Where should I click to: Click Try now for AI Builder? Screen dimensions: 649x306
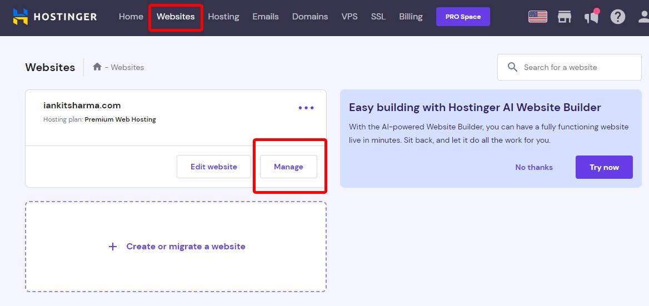pos(604,167)
